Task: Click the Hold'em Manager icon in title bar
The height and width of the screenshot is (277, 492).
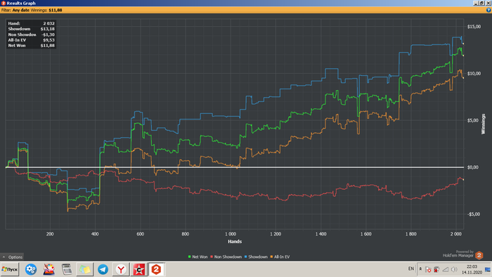Action: point(3,3)
